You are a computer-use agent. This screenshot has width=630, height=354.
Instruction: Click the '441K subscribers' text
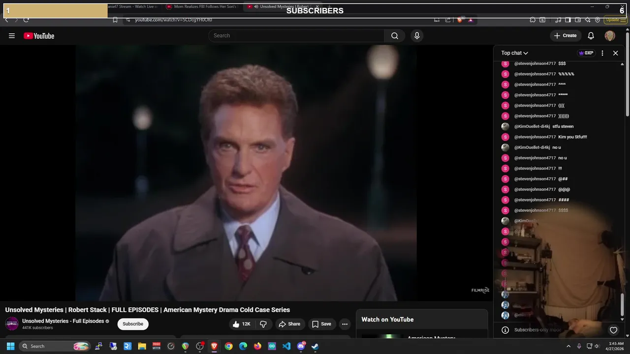(x=37, y=328)
